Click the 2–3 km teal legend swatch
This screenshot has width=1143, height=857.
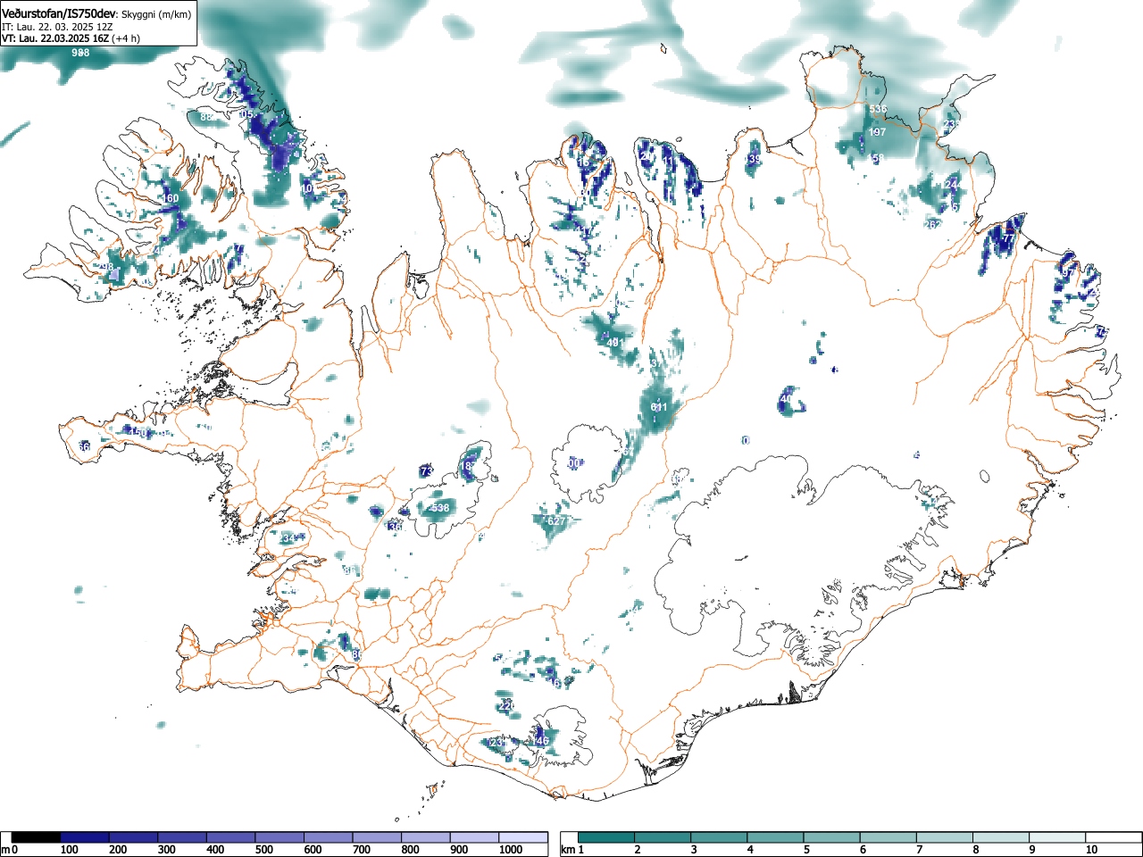(664, 837)
